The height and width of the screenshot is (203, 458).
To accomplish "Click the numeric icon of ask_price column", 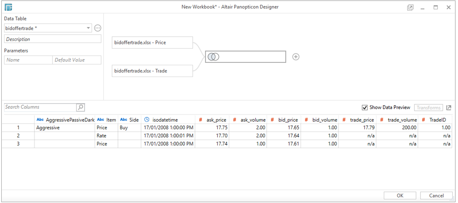I will click(200, 120).
